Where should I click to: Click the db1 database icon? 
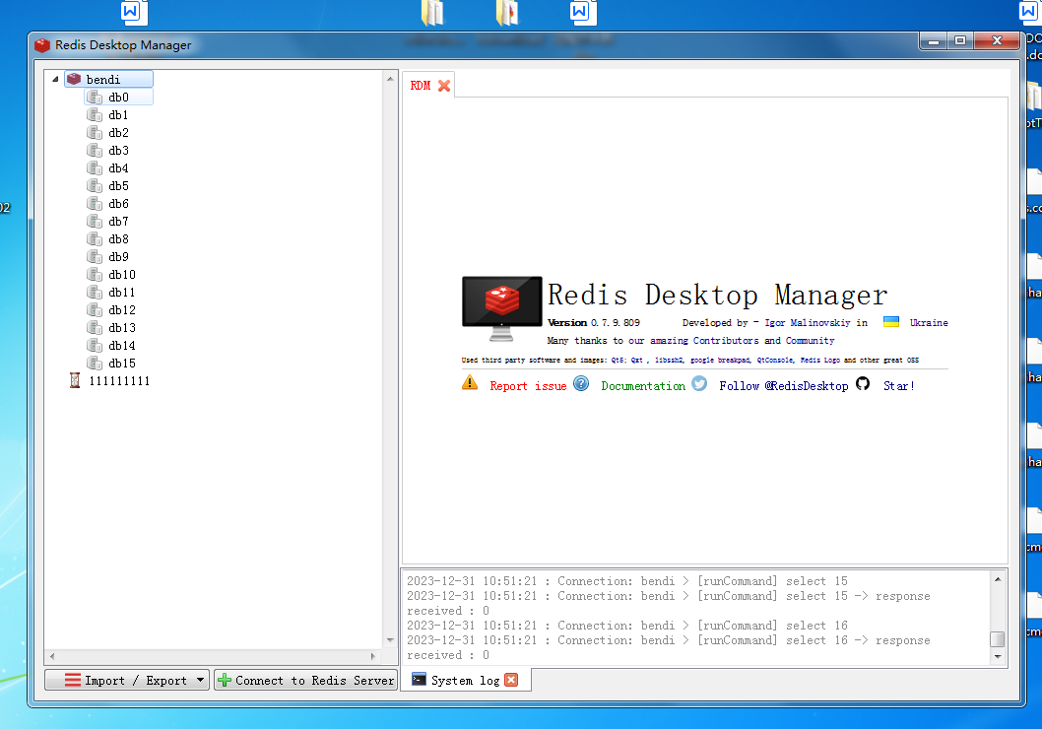[x=95, y=115]
